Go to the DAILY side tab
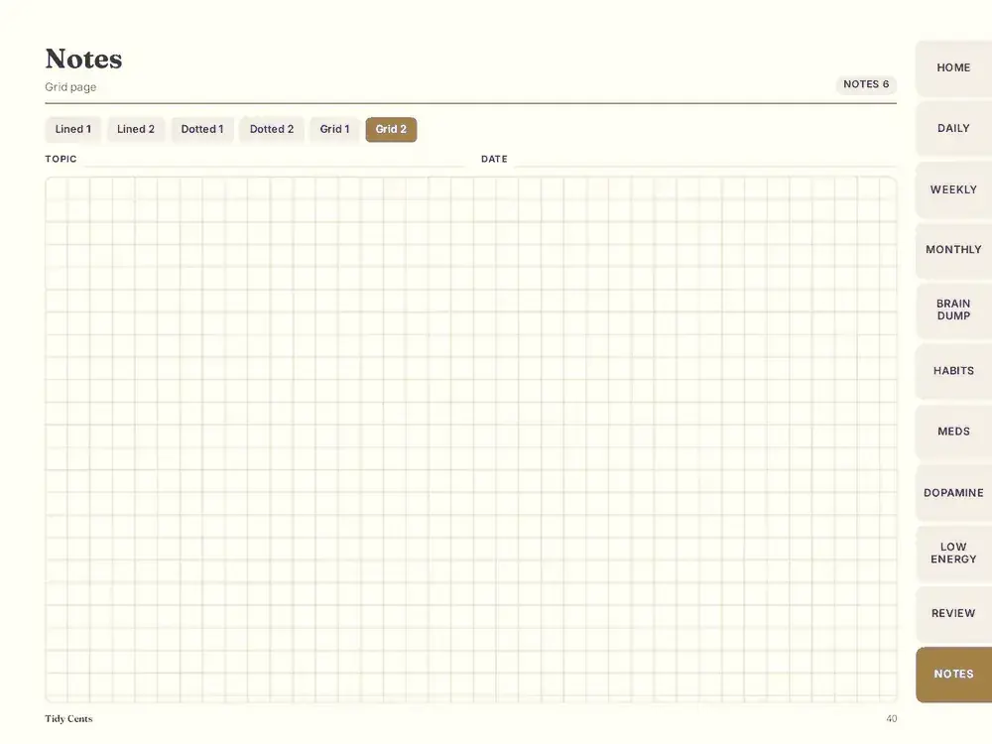This screenshot has height=744, width=992. [x=953, y=128]
